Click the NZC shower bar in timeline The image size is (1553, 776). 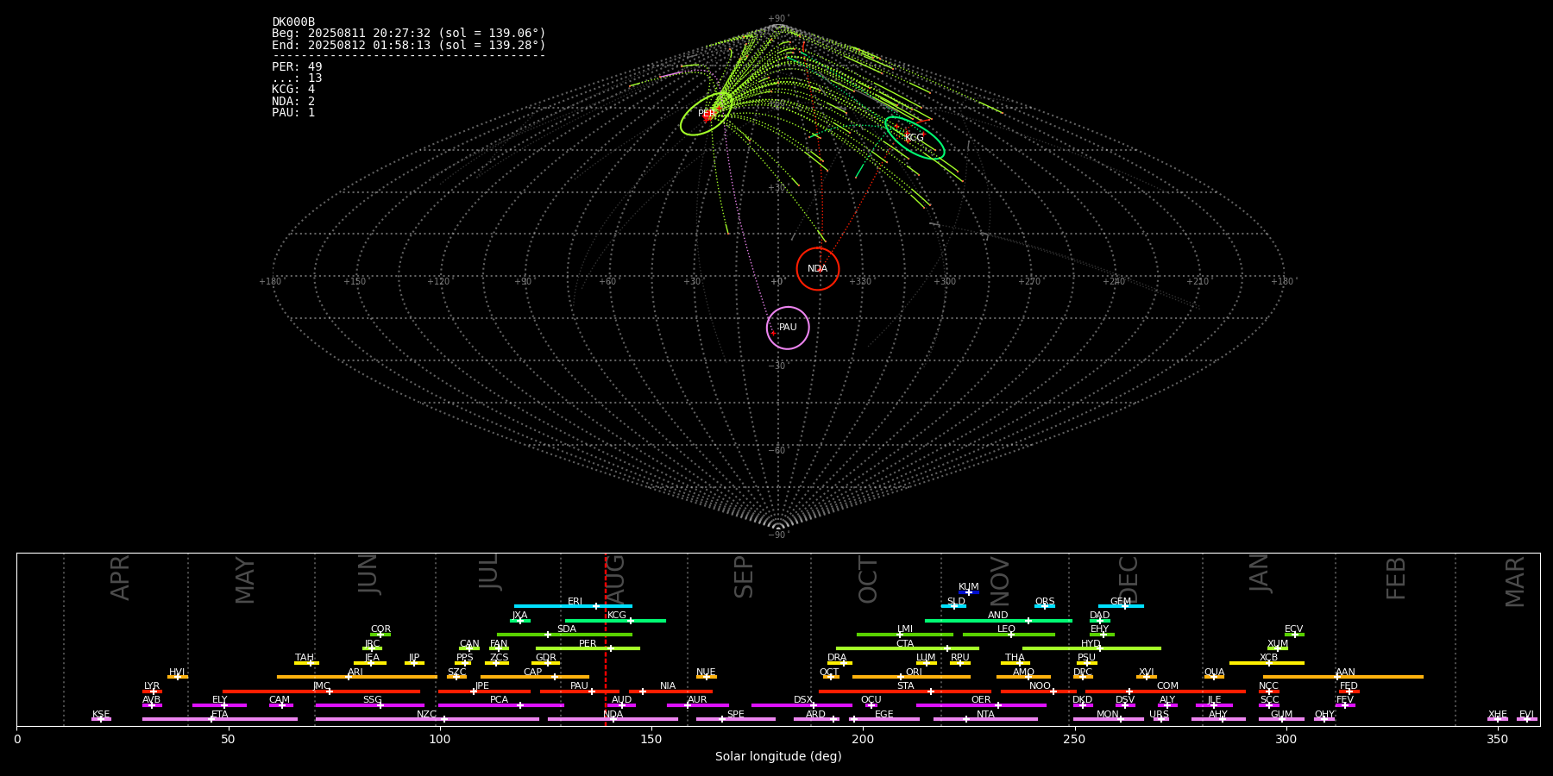[427, 719]
